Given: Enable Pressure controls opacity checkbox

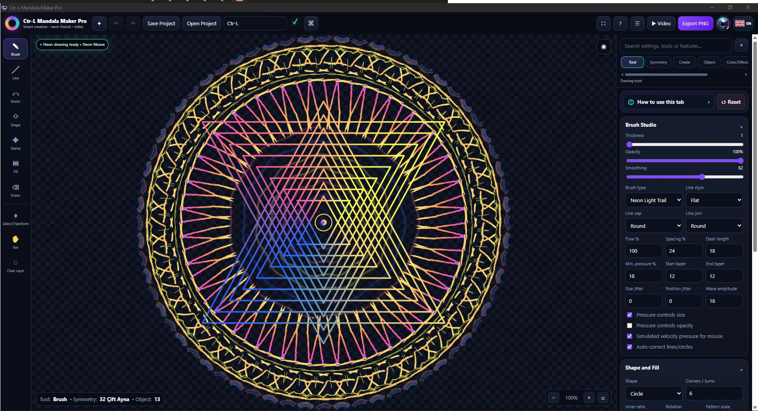Looking at the screenshot, I should click(x=630, y=325).
